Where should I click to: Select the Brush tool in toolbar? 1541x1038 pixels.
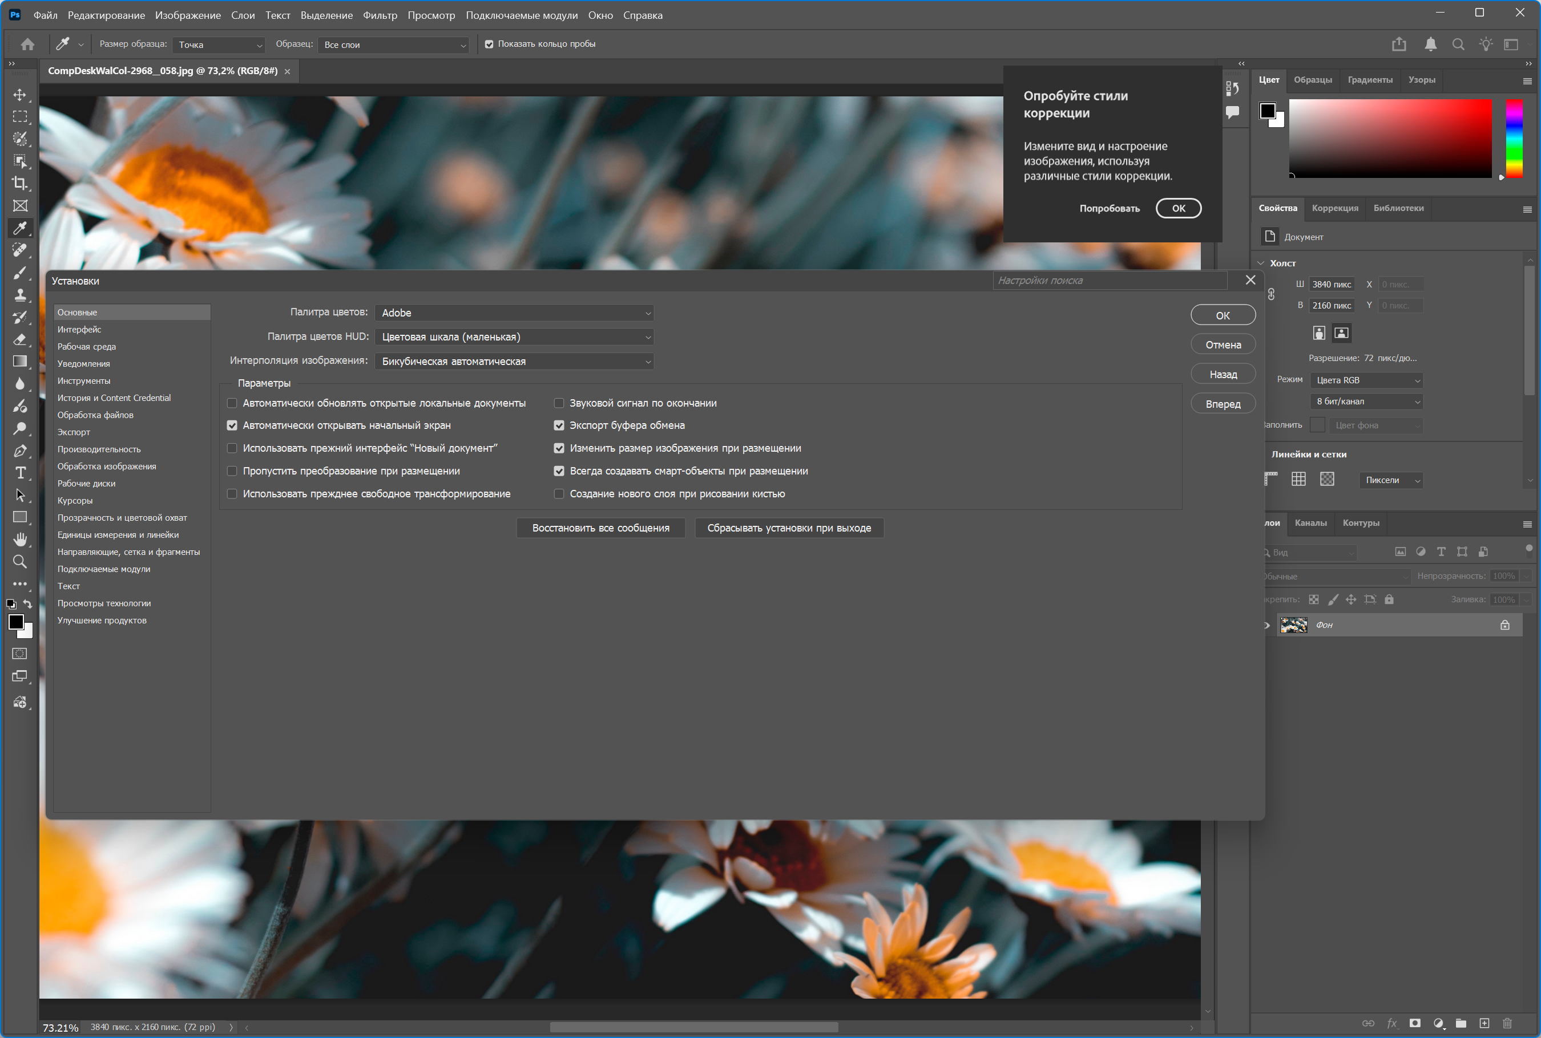(x=20, y=273)
